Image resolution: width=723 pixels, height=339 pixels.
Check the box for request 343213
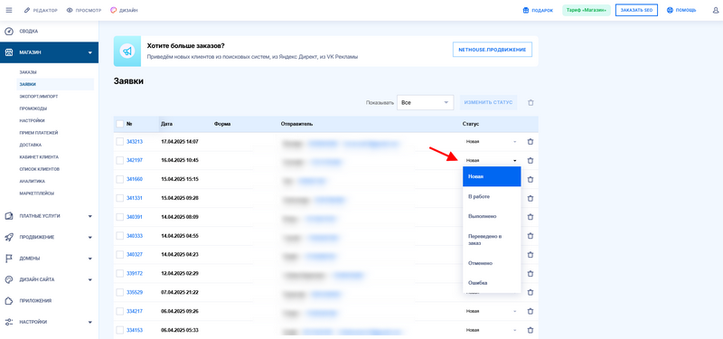pos(120,142)
